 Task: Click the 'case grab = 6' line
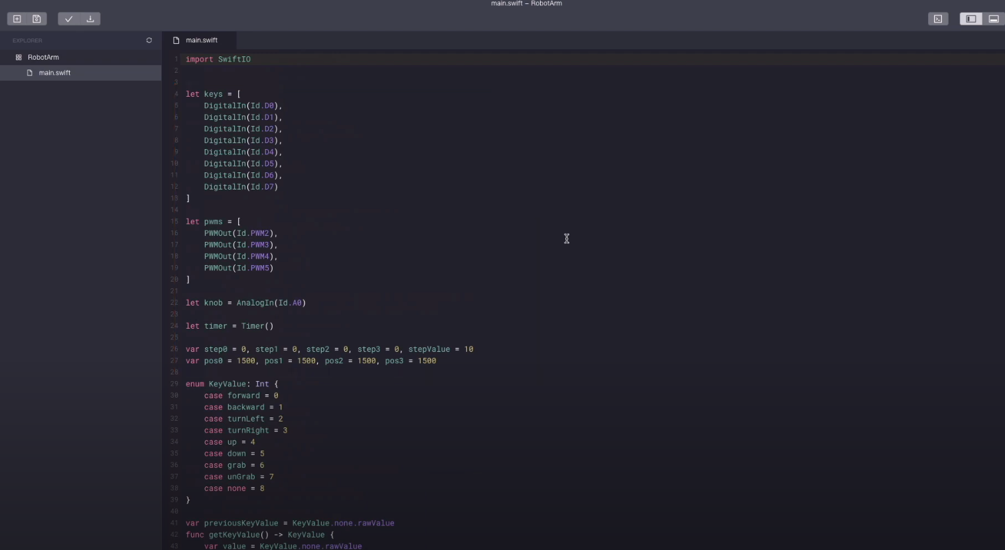(x=234, y=465)
